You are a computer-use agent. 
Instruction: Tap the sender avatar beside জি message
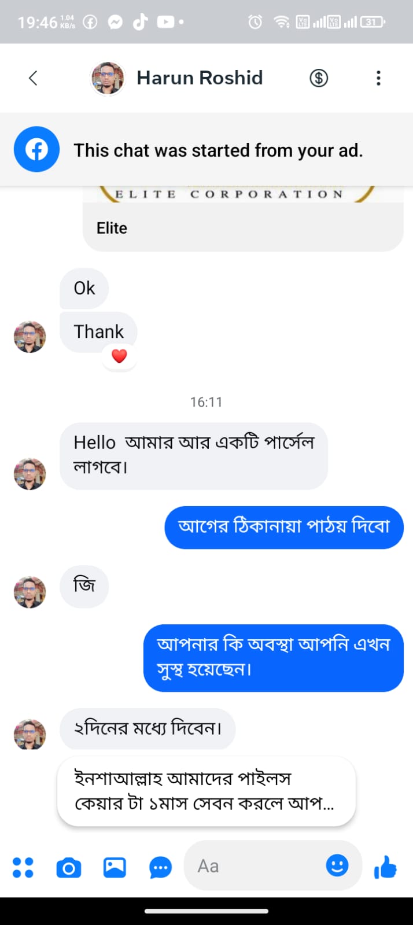tap(30, 592)
